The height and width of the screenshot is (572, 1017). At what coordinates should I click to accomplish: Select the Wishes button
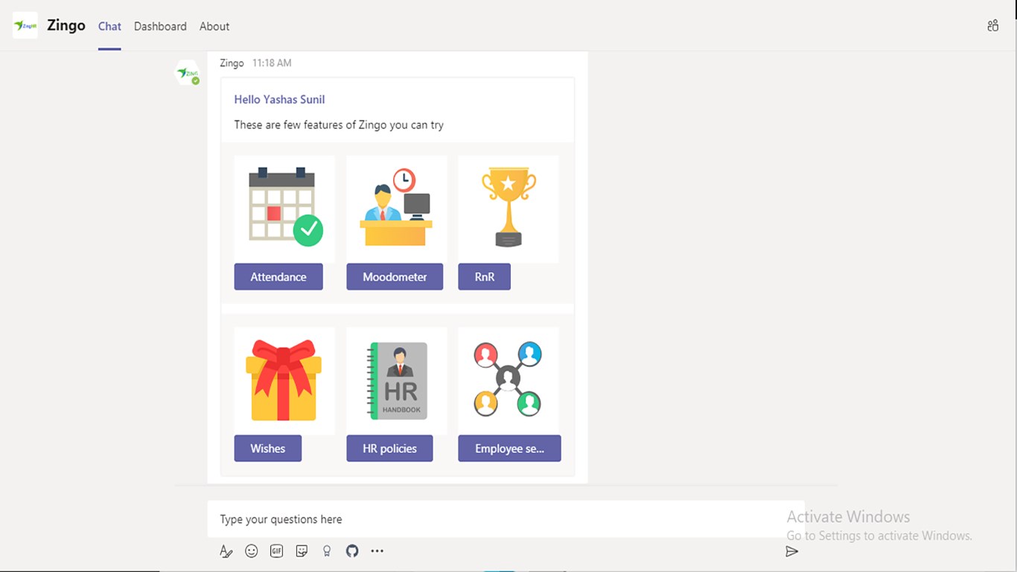click(x=268, y=448)
